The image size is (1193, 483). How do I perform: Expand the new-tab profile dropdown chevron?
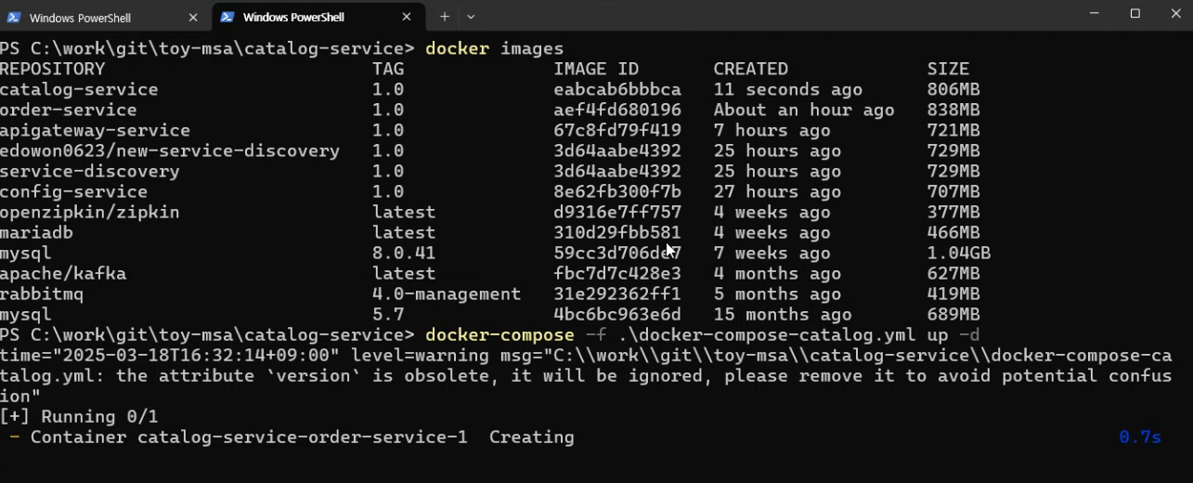[471, 17]
